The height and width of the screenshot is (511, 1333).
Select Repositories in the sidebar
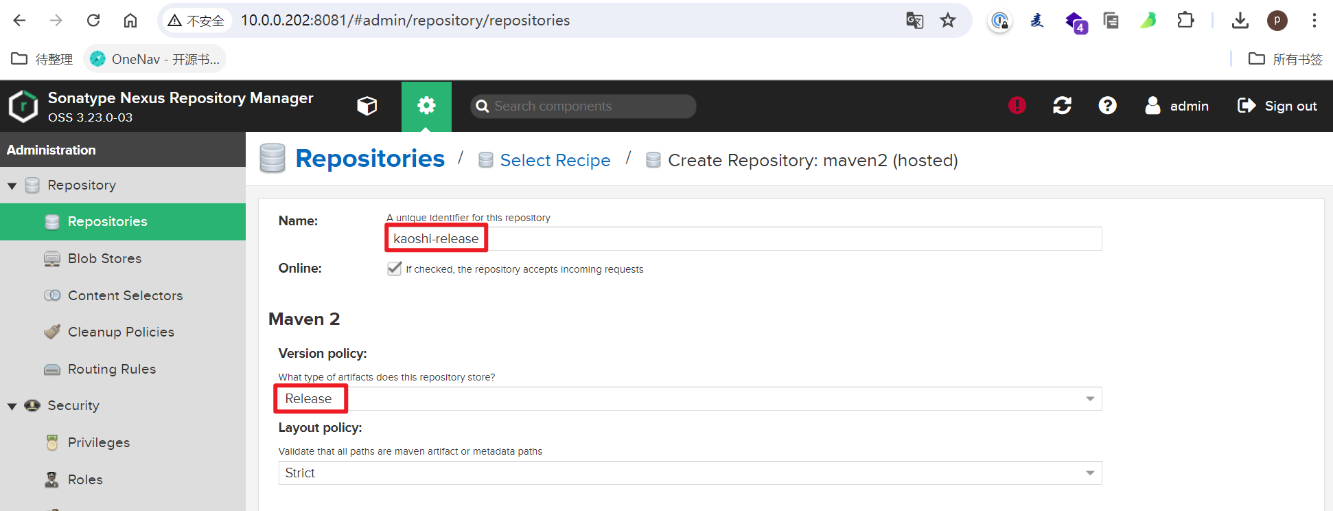click(123, 222)
